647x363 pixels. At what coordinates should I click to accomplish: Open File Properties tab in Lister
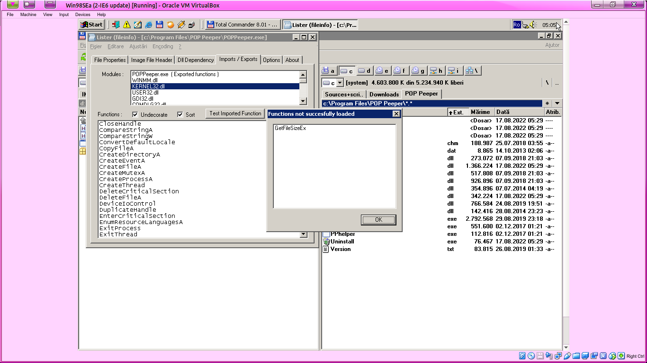click(110, 60)
